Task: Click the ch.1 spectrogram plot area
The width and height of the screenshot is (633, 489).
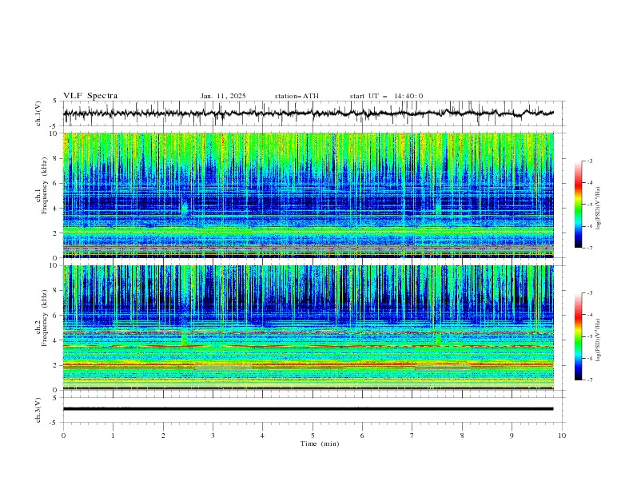Action: (x=309, y=195)
